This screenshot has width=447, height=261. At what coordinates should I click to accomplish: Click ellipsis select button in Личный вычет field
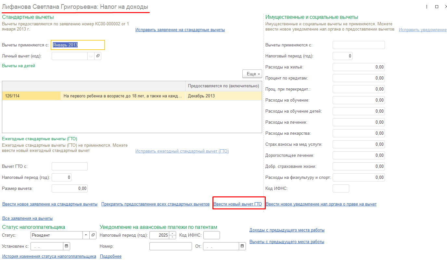pos(91,56)
